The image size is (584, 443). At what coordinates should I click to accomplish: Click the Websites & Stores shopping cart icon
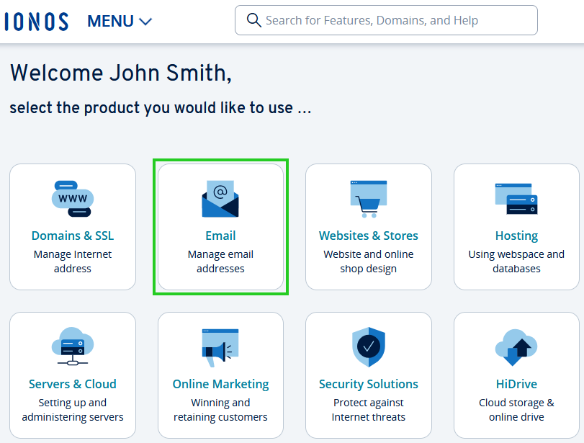tap(369, 199)
